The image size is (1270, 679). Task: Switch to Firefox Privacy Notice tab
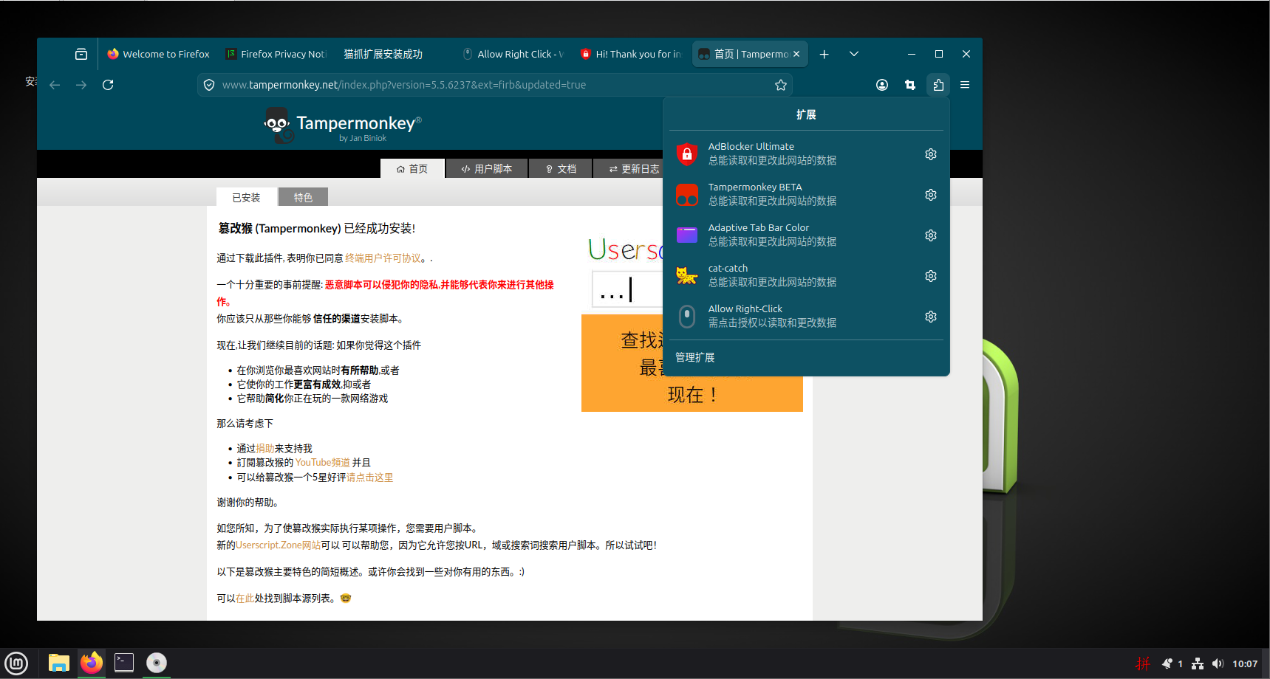click(x=276, y=54)
